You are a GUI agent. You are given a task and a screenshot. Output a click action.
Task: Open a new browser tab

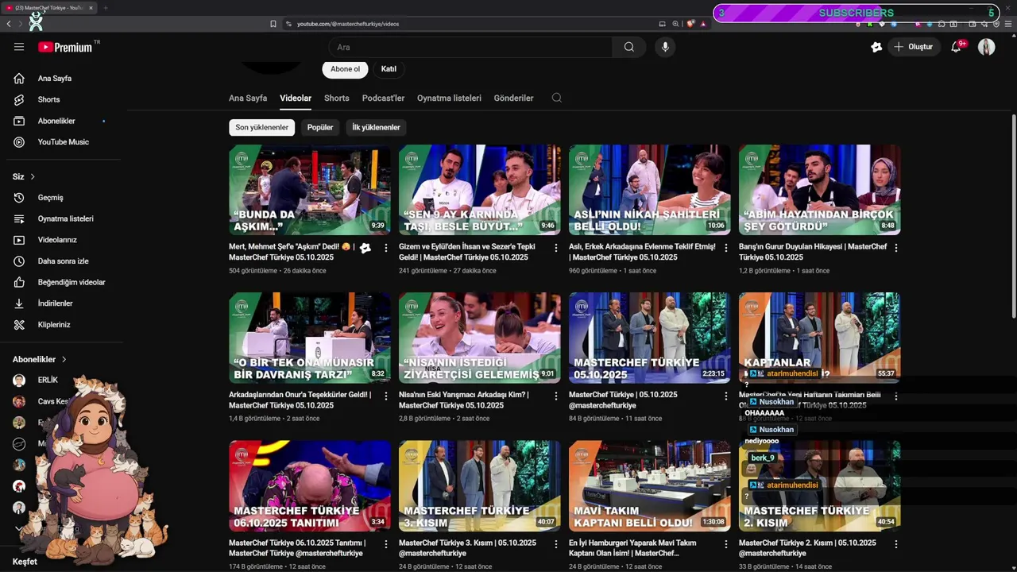click(x=106, y=8)
